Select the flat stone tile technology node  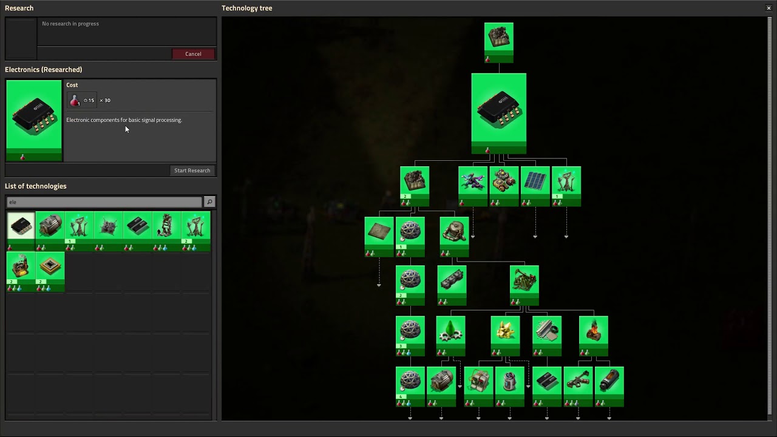pos(379,237)
